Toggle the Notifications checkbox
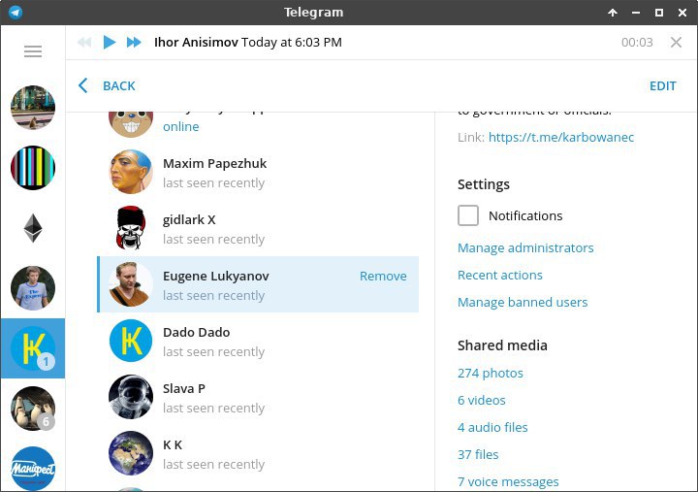The height and width of the screenshot is (492, 698). click(x=468, y=215)
